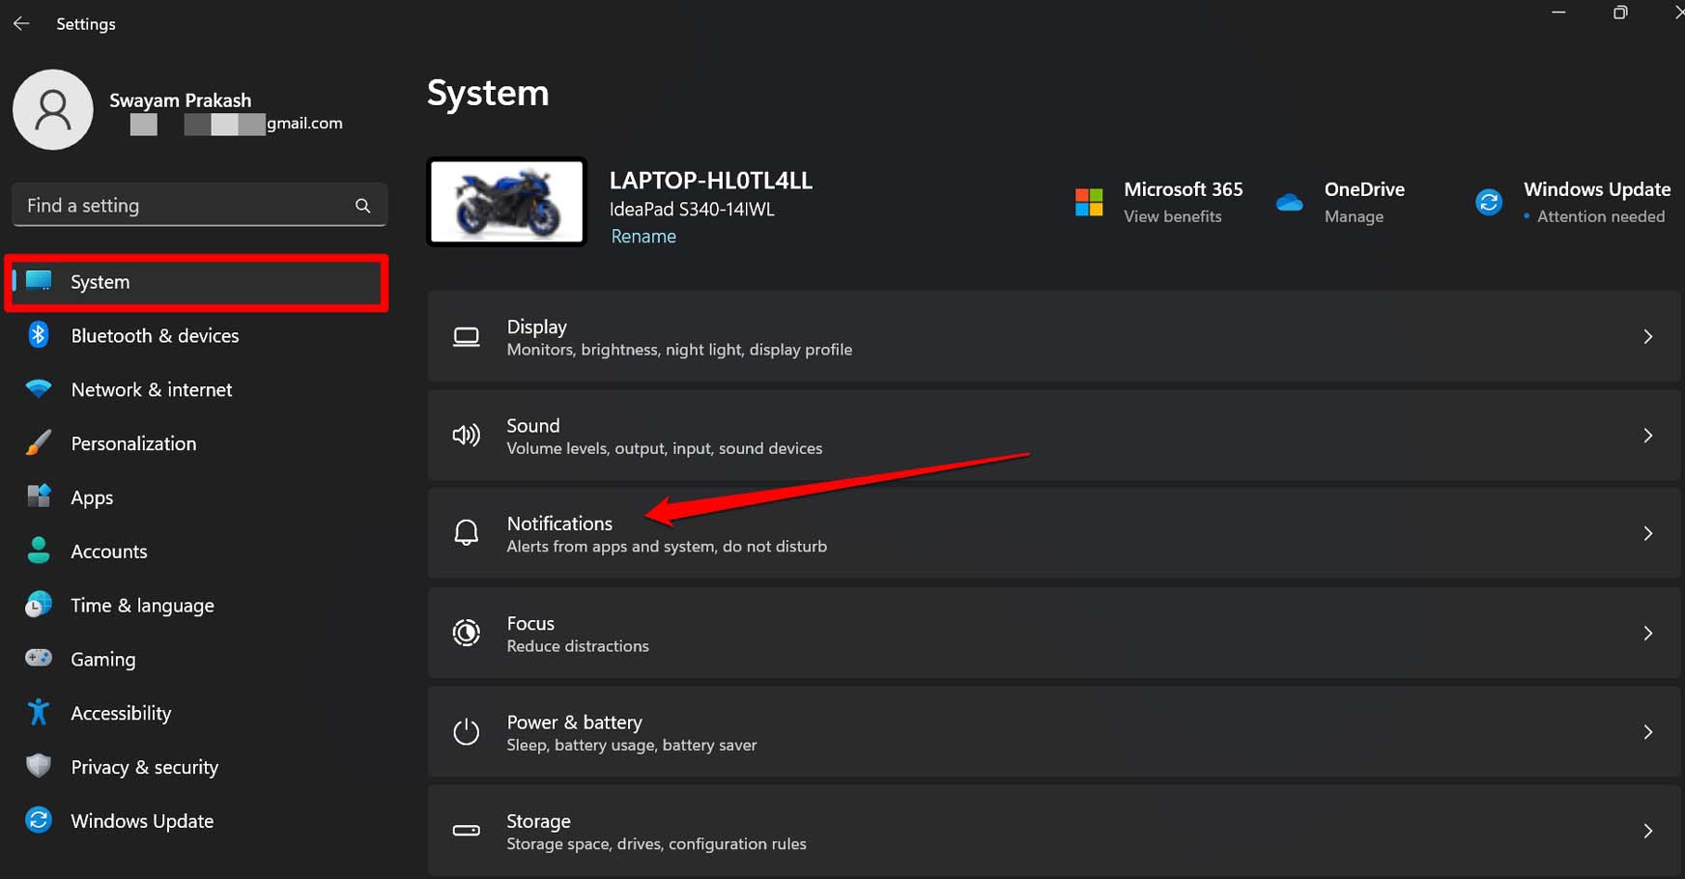Open the Storage drive icon
Screen dimensions: 1685x879
coord(467,831)
